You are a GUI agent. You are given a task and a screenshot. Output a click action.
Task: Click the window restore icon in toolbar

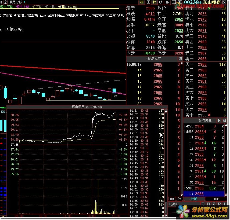point(174,2)
